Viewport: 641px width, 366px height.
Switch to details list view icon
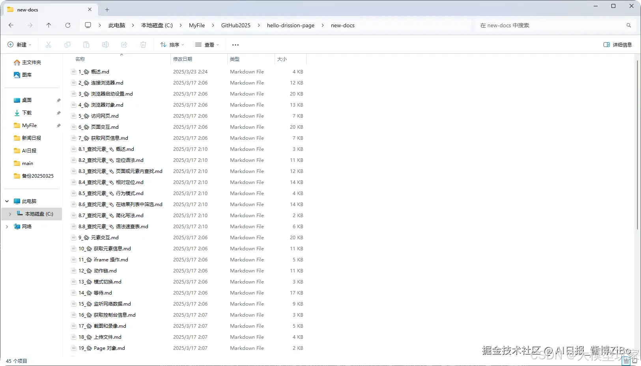click(x=626, y=361)
